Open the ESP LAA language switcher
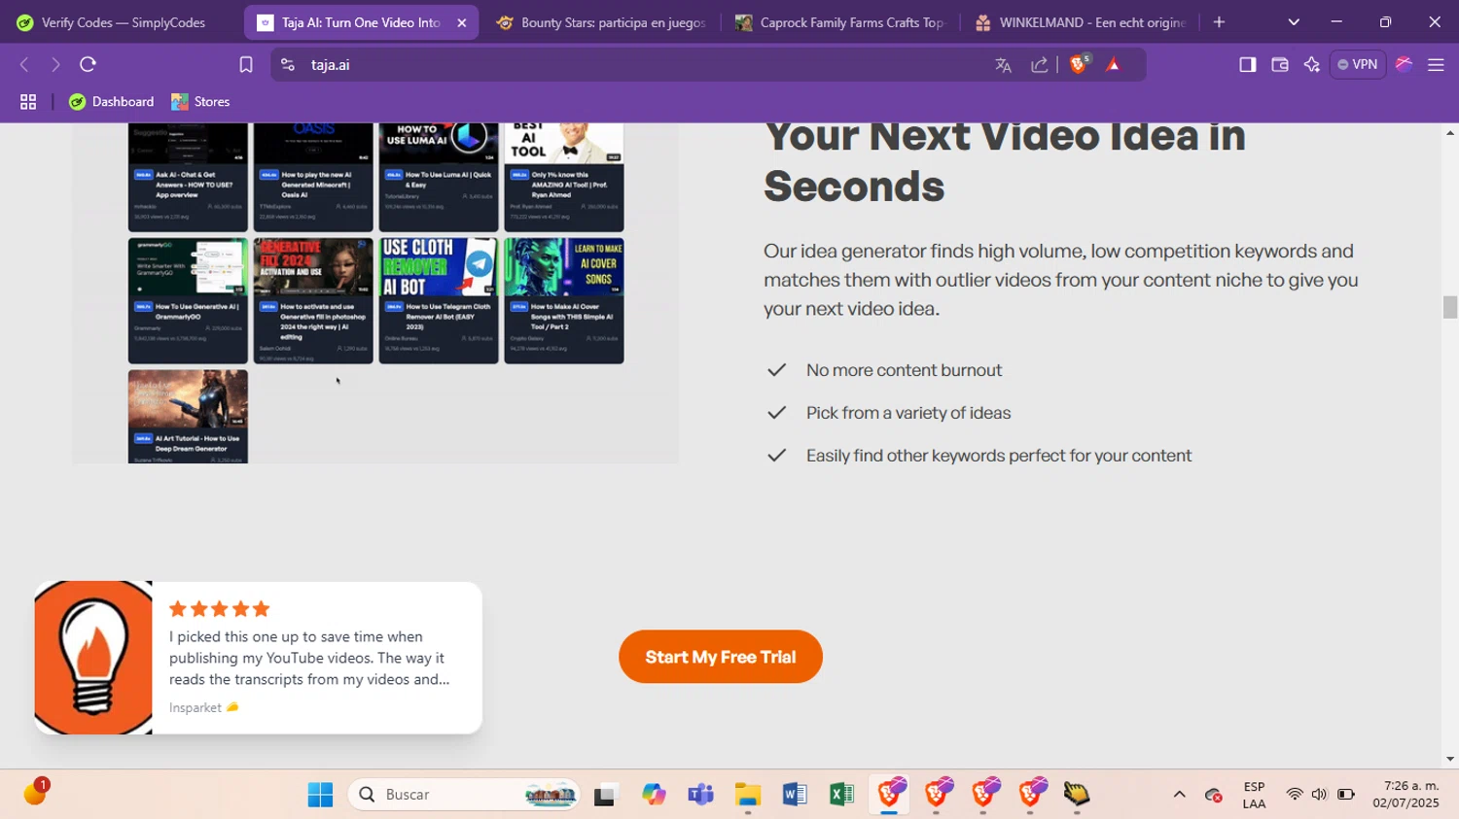This screenshot has height=819, width=1459. coord(1254,795)
